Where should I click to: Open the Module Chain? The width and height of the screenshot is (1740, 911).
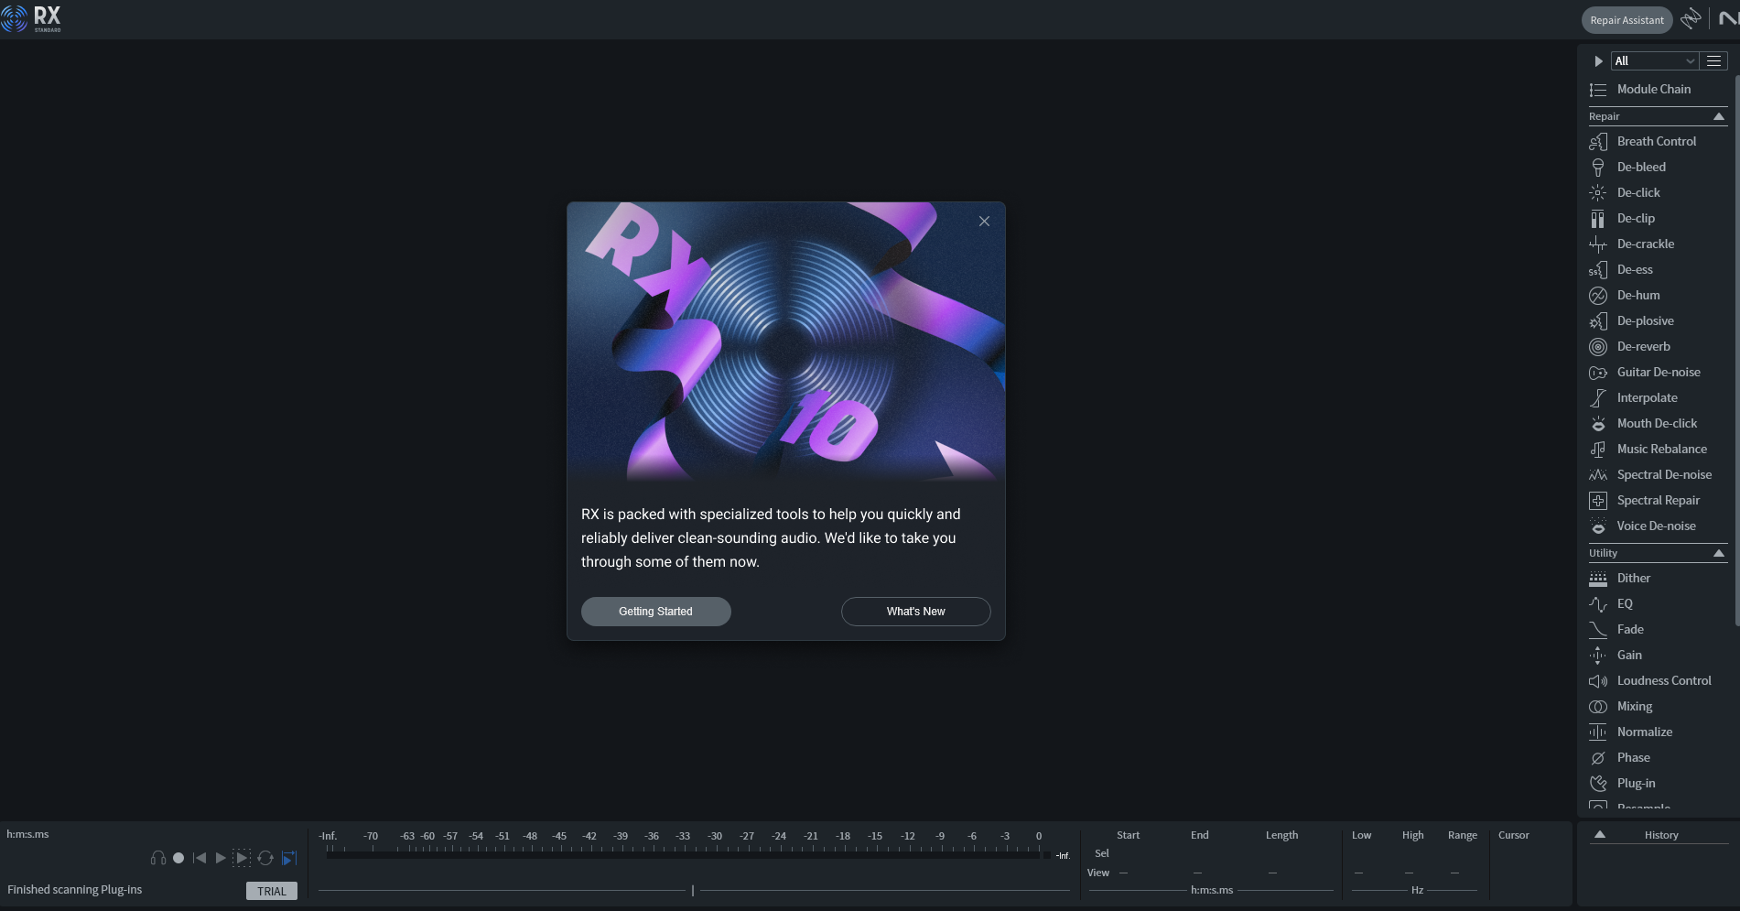[x=1656, y=89]
